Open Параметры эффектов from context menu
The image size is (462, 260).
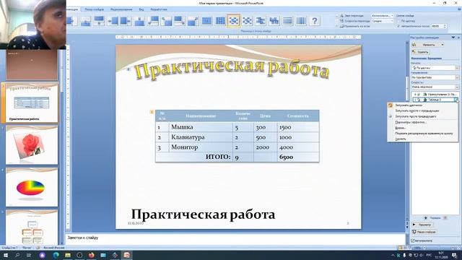[x=411, y=122]
